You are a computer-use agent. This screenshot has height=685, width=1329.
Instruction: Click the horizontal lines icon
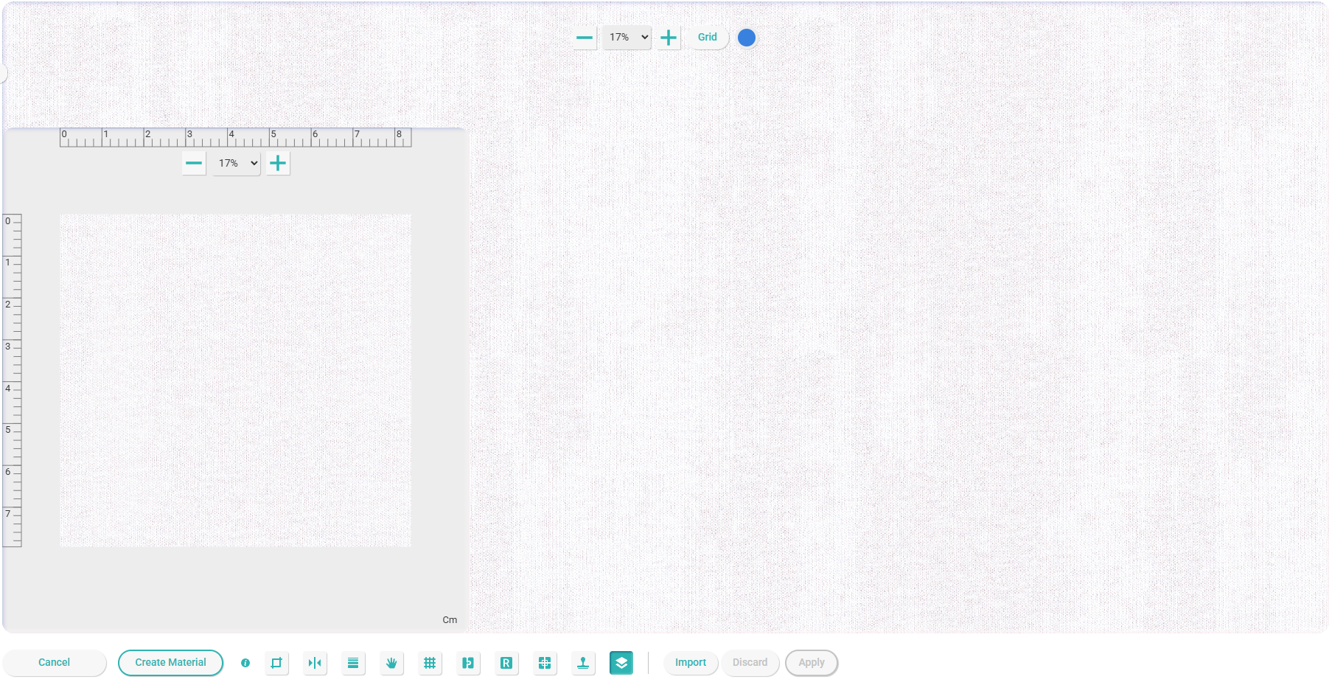(x=353, y=663)
